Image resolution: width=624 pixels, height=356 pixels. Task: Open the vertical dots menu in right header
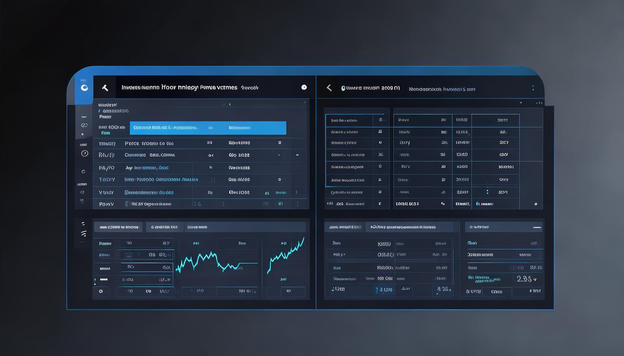click(x=533, y=88)
